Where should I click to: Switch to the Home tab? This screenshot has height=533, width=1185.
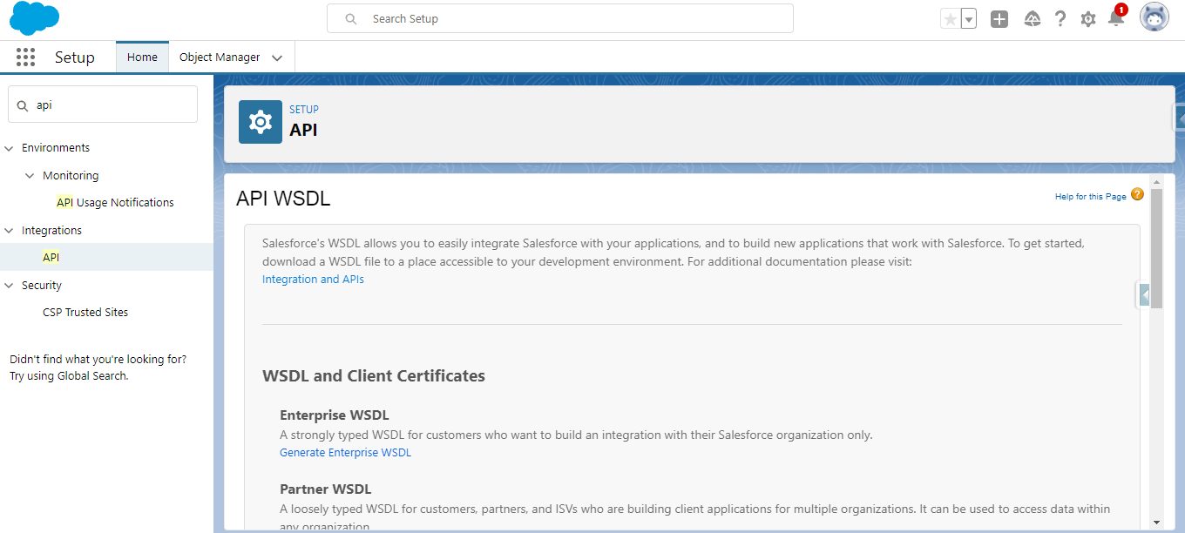click(142, 57)
